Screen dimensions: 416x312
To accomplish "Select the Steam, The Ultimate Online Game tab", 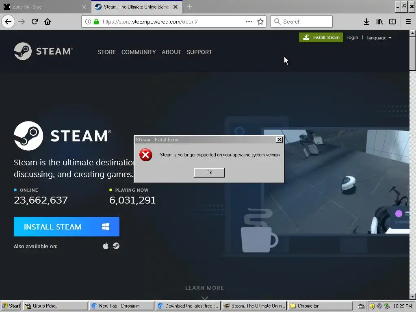I will [136, 7].
